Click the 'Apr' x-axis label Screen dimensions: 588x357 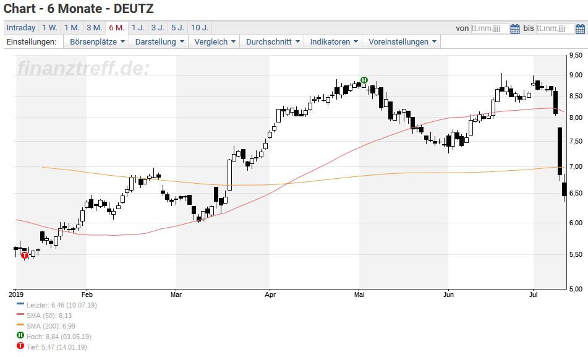[x=270, y=295]
